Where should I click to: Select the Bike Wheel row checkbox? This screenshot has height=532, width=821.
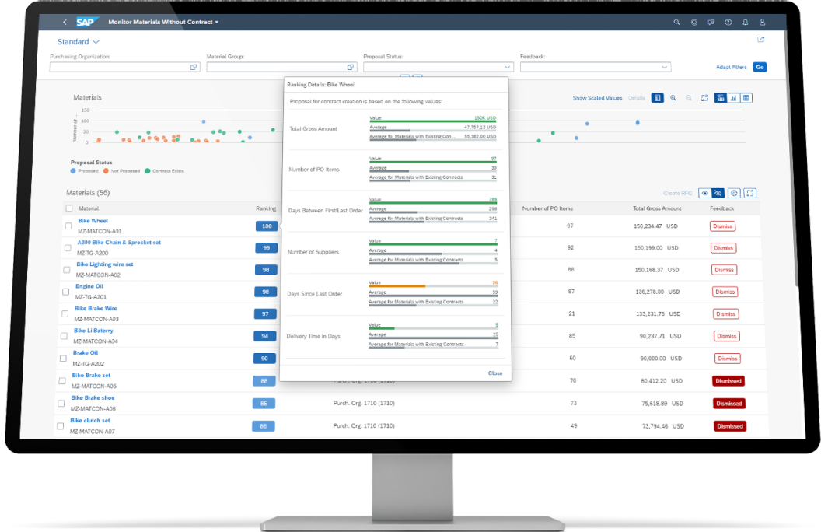[67, 226]
